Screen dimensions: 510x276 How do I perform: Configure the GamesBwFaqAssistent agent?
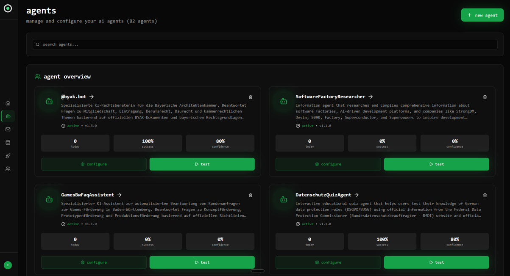[x=94, y=262]
